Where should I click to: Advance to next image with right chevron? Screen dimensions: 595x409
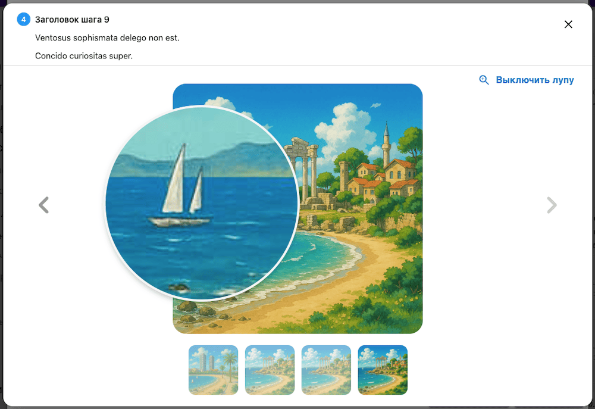552,205
